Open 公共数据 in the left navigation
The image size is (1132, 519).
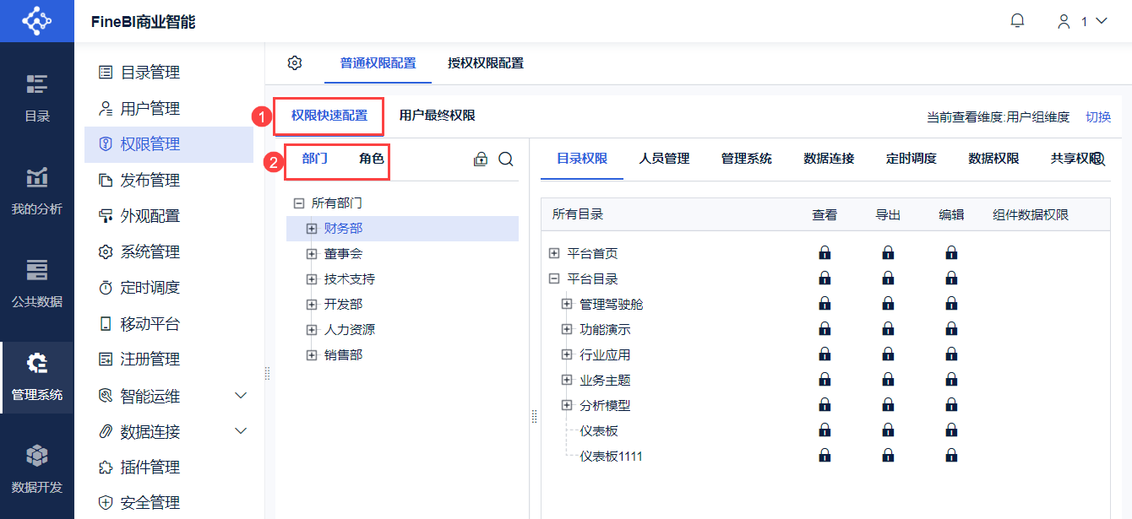tap(36, 283)
